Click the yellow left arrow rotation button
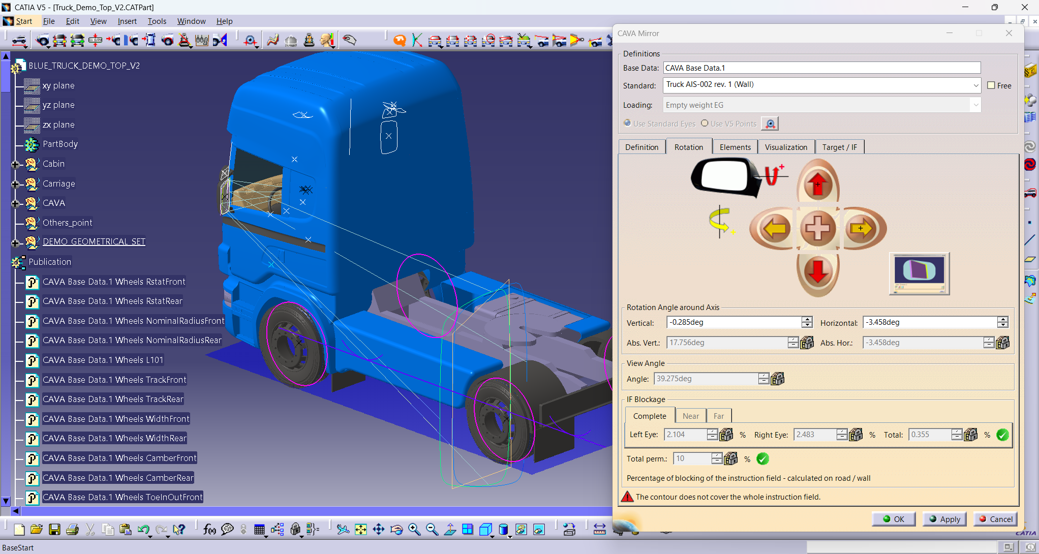The image size is (1039, 554). pos(774,228)
